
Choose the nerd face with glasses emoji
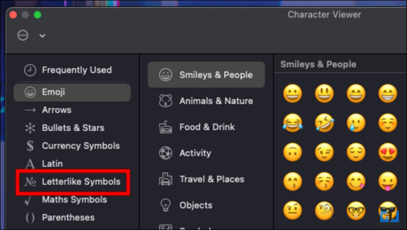[356, 211]
